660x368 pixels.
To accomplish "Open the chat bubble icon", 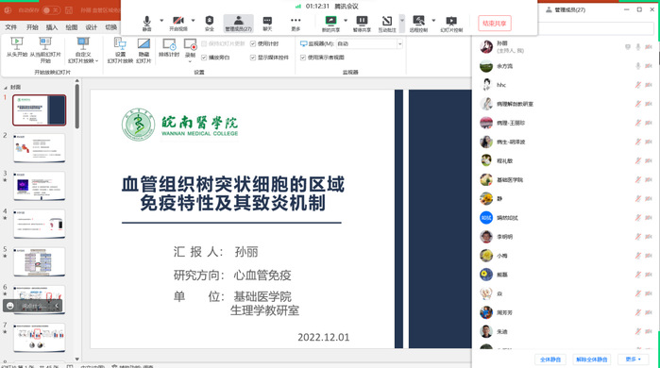I will (x=267, y=21).
